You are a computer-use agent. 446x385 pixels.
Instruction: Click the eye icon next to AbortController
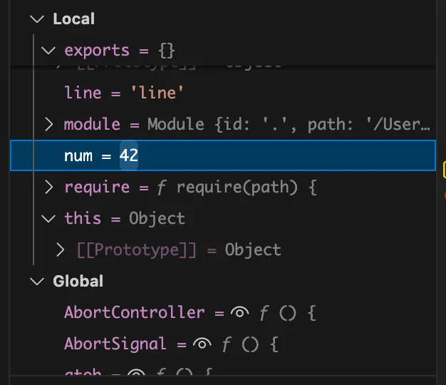tap(240, 312)
